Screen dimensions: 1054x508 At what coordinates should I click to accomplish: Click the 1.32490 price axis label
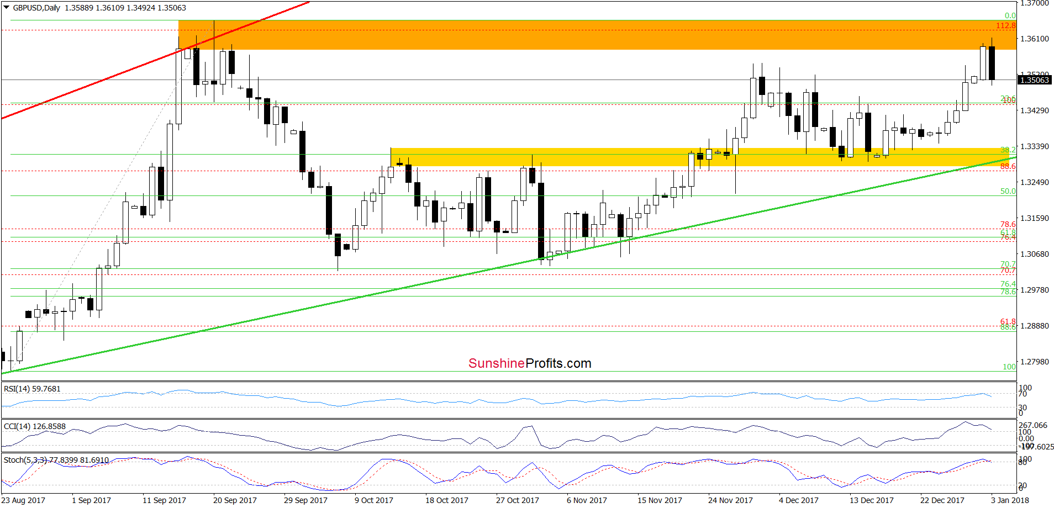pyautogui.click(x=1034, y=182)
